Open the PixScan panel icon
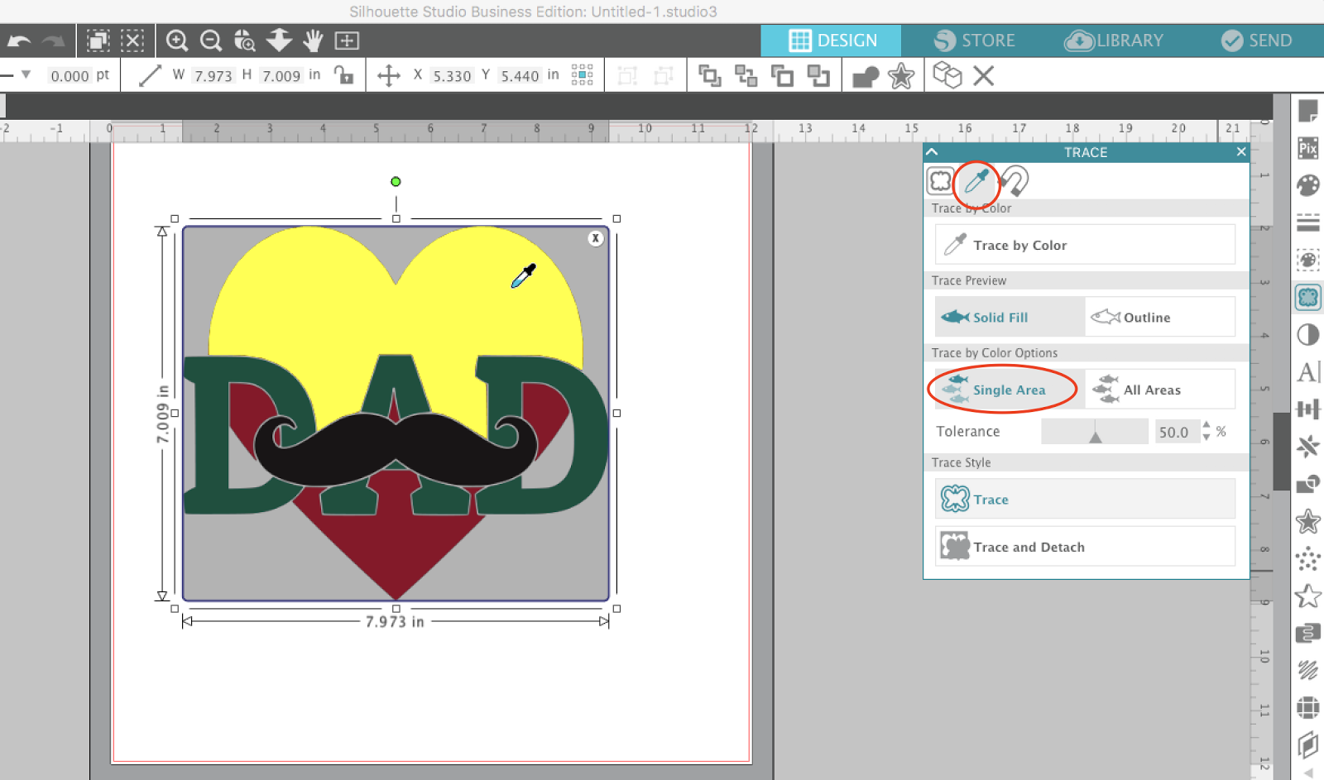Viewport: 1324px width, 780px height. point(1307,148)
